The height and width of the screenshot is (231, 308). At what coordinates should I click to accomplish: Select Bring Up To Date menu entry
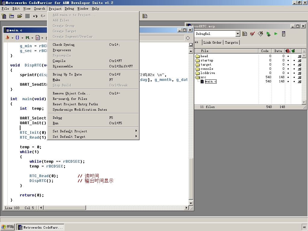93,75
